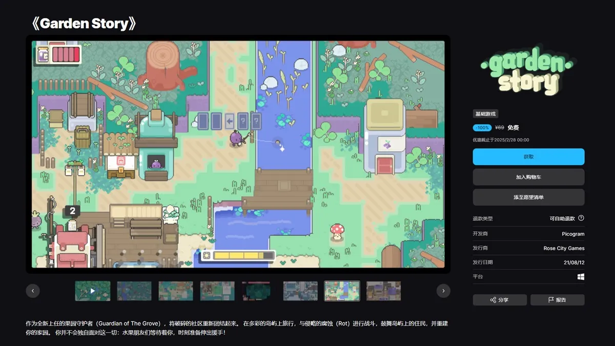Click the 发行日期 release date label
The height and width of the screenshot is (346, 615).
pos(483,262)
